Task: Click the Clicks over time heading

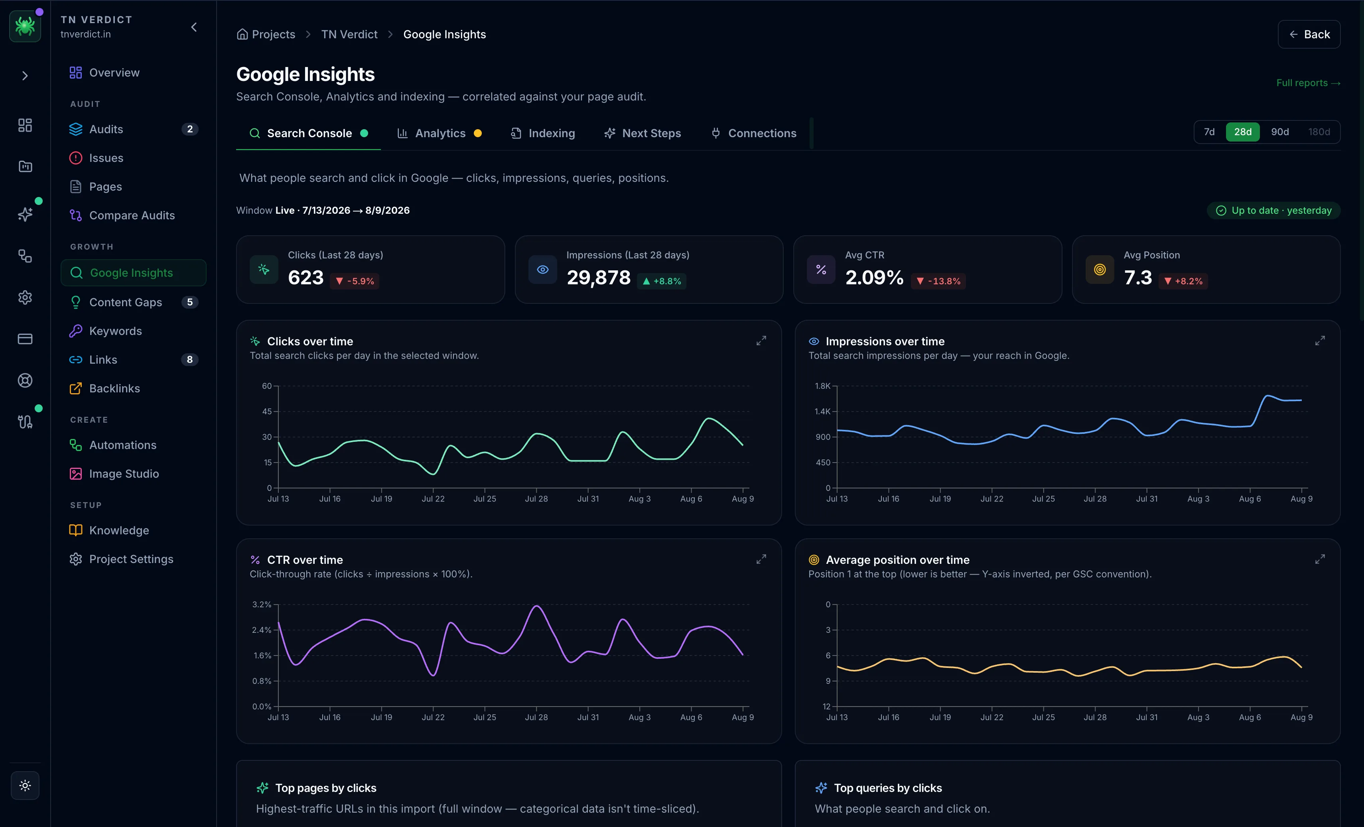Action: [310, 342]
